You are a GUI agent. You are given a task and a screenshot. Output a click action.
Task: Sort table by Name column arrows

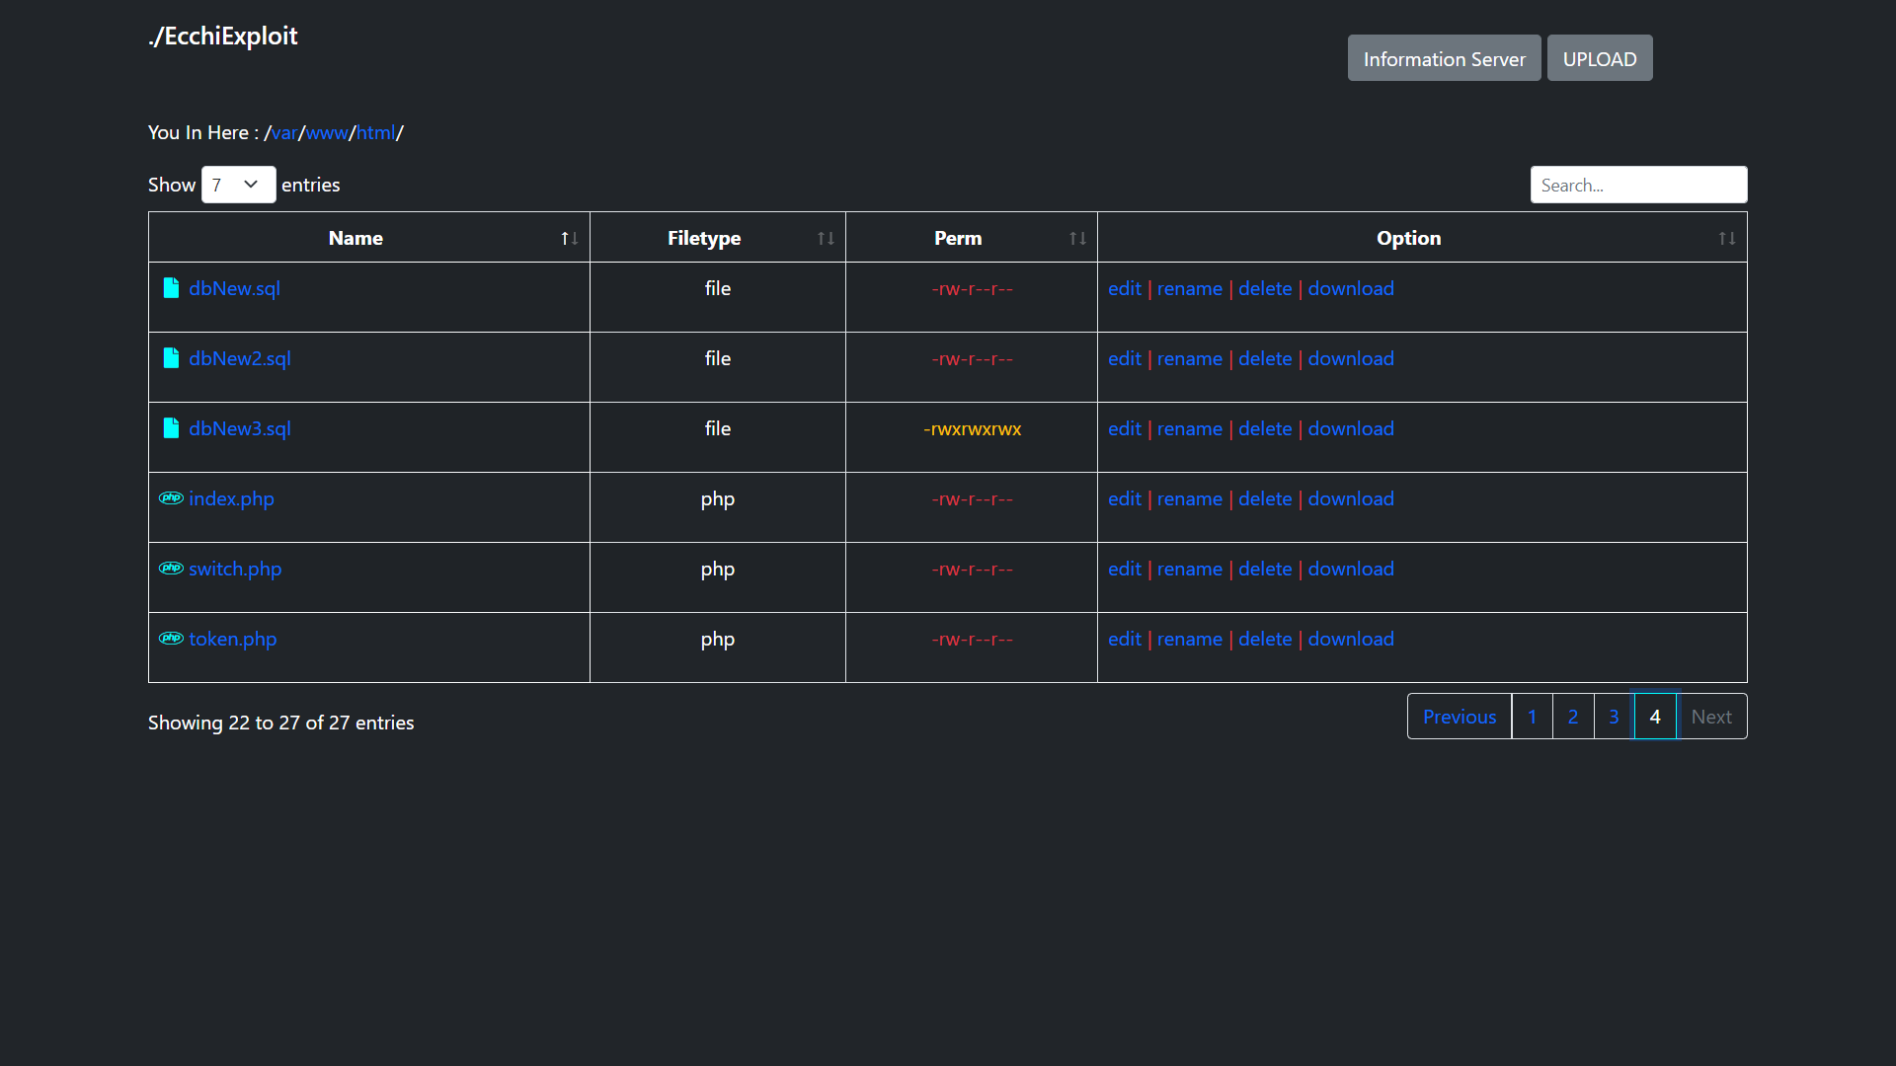coord(569,238)
